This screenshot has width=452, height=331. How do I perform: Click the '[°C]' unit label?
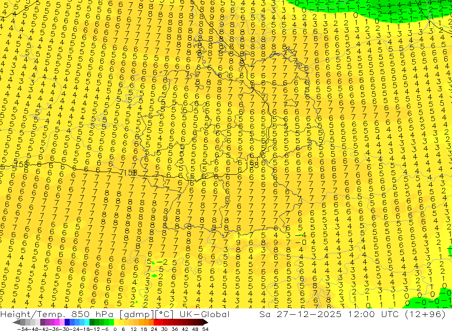tap(164, 314)
